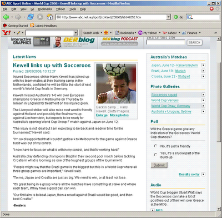Click the arrow icon beside Japan, June 12
This screenshot has height=218, width=222.
203,65
